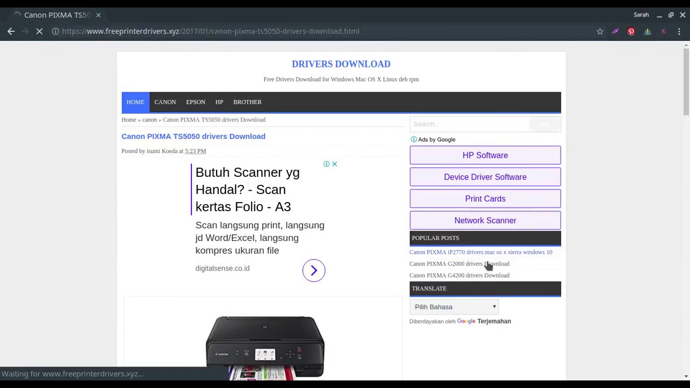Image resolution: width=690 pixels, height=388 pixels.
Task: Click Network Scanner ad button
Action: [485, 220]
